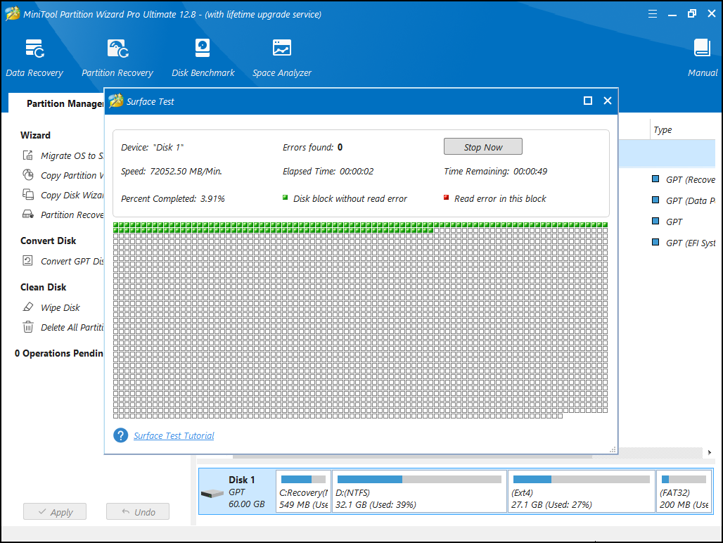Select the Ext4 27.1 GB partition block
The image size is (723, 543).
click(x=582, y=492)
